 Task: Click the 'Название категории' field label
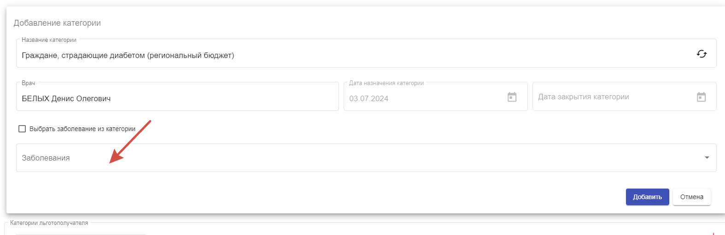click(49, 40)
